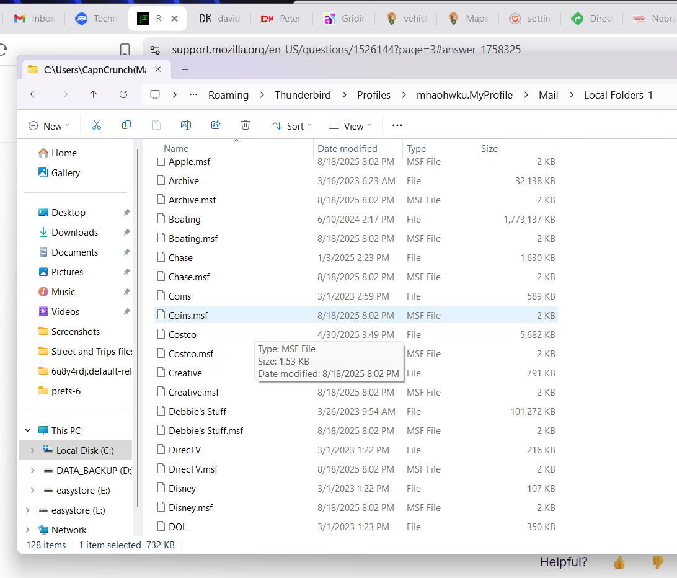Open the View dropdown menu
Image resolution: width=677 pixels, height=578 pixels.
350,126
